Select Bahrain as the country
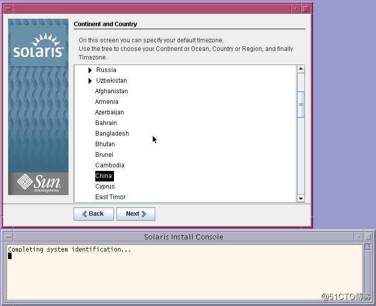This screenshot has width=376, height=306. tap(106, 123)
